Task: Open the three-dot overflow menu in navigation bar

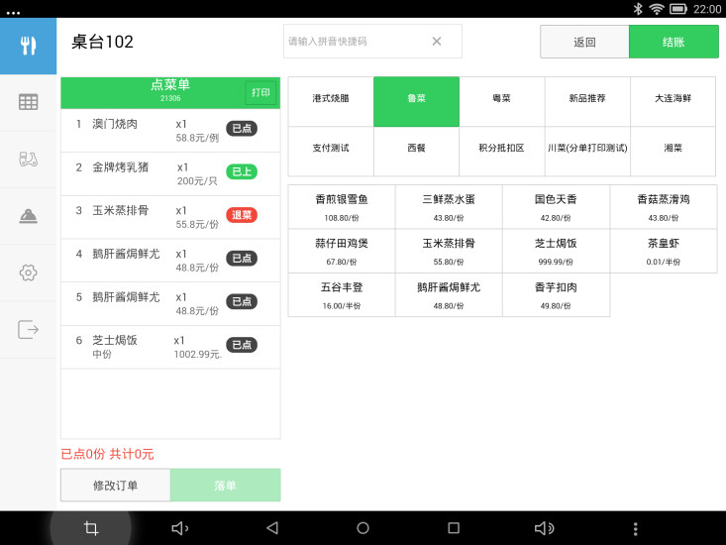Action: coord(635,528)
